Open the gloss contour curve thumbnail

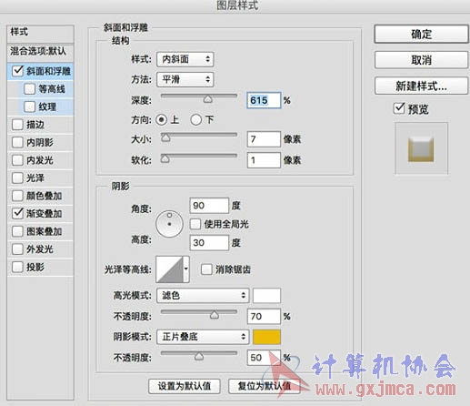169,269
